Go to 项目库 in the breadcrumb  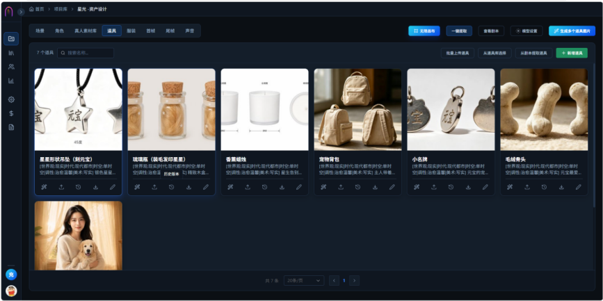pyautogui.click(x=61, y=9)
